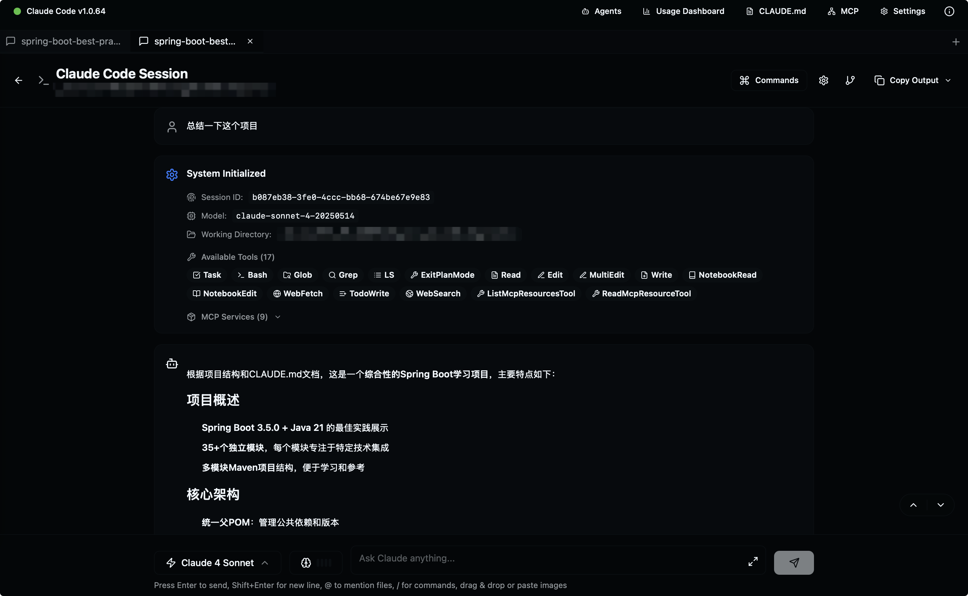The image size is (968, 596).
Task: Click the WebSearch tool badge
Action: [x=433, y=293]
